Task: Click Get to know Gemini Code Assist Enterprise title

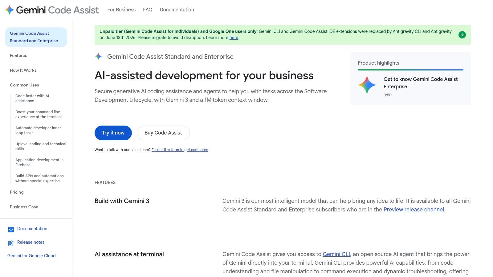Action: (x=421, y=83)
